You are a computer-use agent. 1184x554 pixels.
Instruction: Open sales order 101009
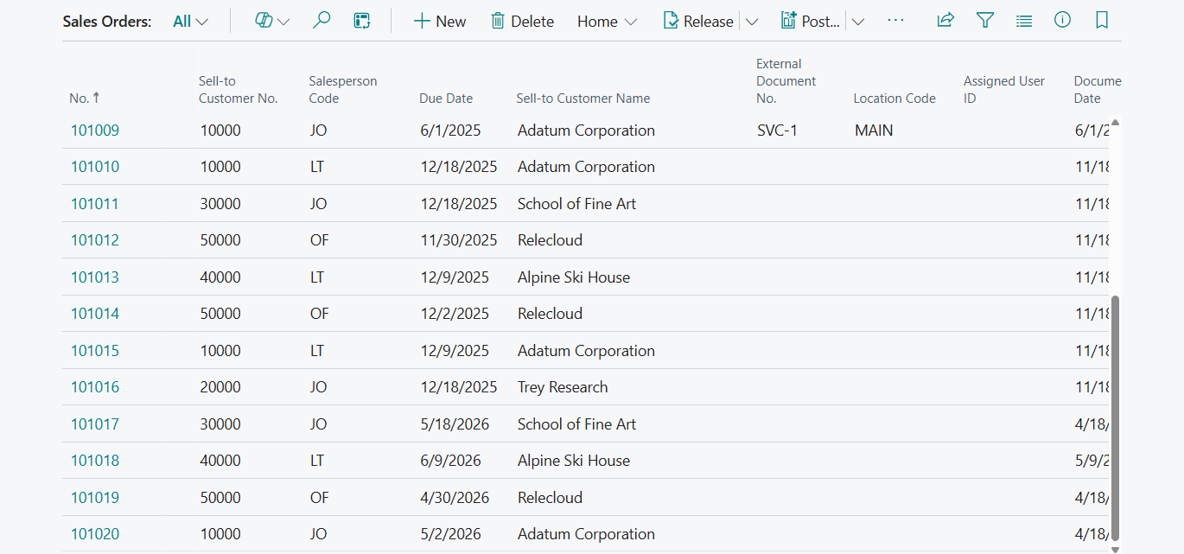click(94, 130)
